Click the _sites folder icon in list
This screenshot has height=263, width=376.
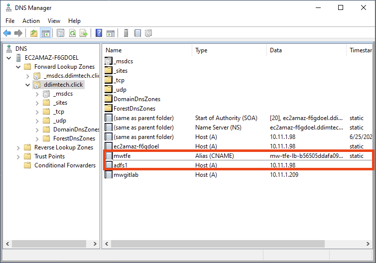[109, 71]
